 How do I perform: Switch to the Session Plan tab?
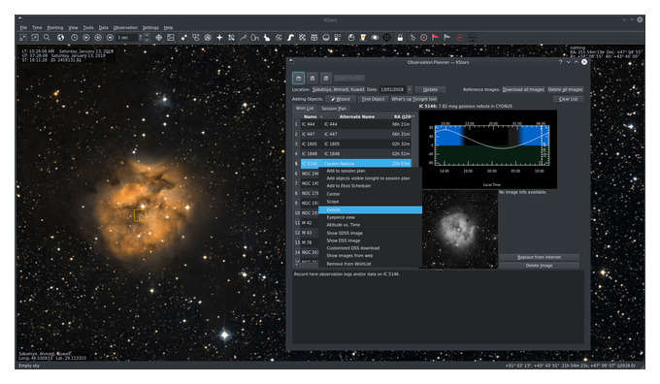click(334, 109)
